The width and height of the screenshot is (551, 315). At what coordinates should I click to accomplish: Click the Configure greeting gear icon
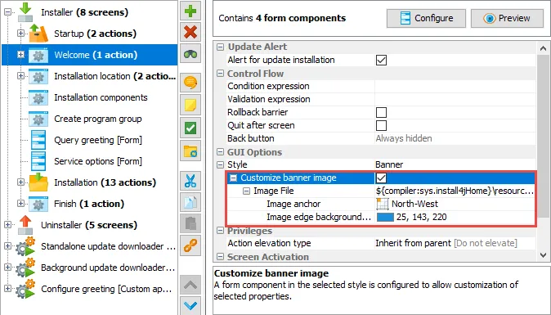tap(25, 289)
